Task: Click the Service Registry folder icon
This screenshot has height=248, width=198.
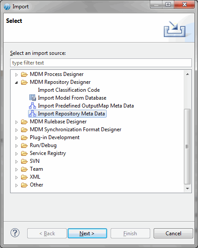Action: coord(24,153)
